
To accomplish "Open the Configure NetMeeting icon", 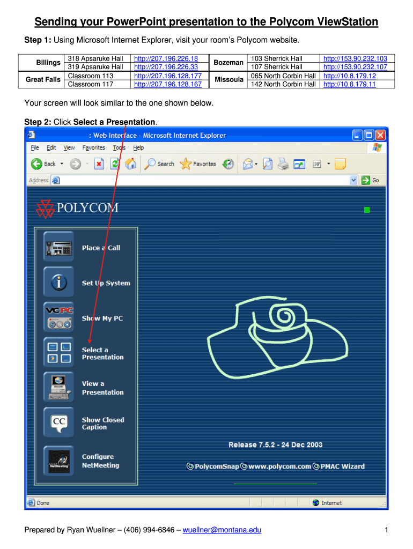I will (x=58, y=461).
